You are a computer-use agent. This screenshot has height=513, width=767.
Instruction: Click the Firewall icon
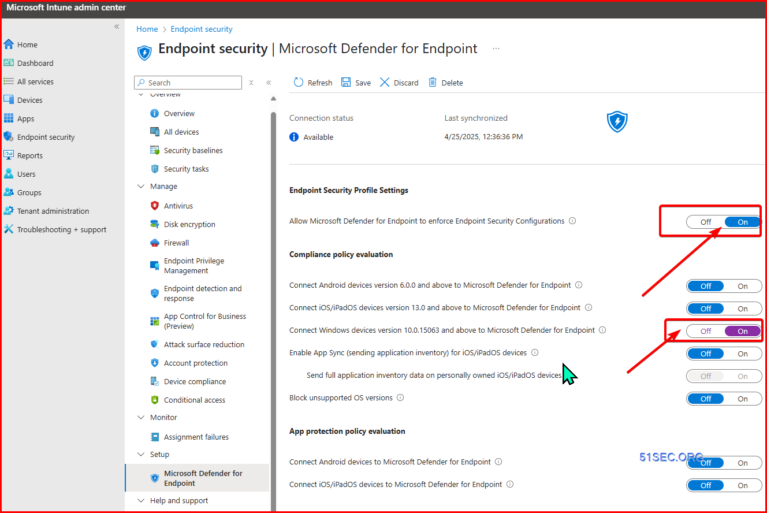point(155,243)
